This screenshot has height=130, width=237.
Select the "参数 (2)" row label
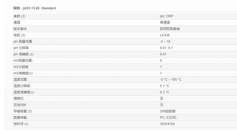tap(19, 16)
